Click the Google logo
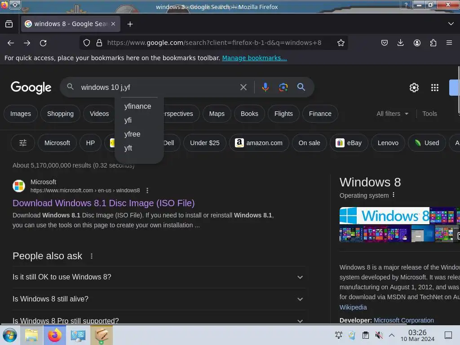This screenshot has height=345, width=460. [31, 88]
